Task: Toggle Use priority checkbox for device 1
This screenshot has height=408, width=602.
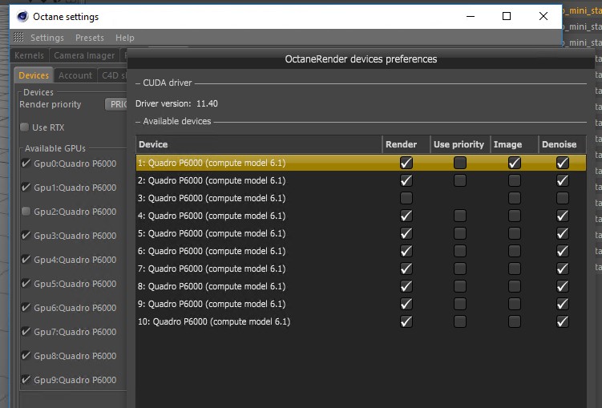Action: (460, 163)
